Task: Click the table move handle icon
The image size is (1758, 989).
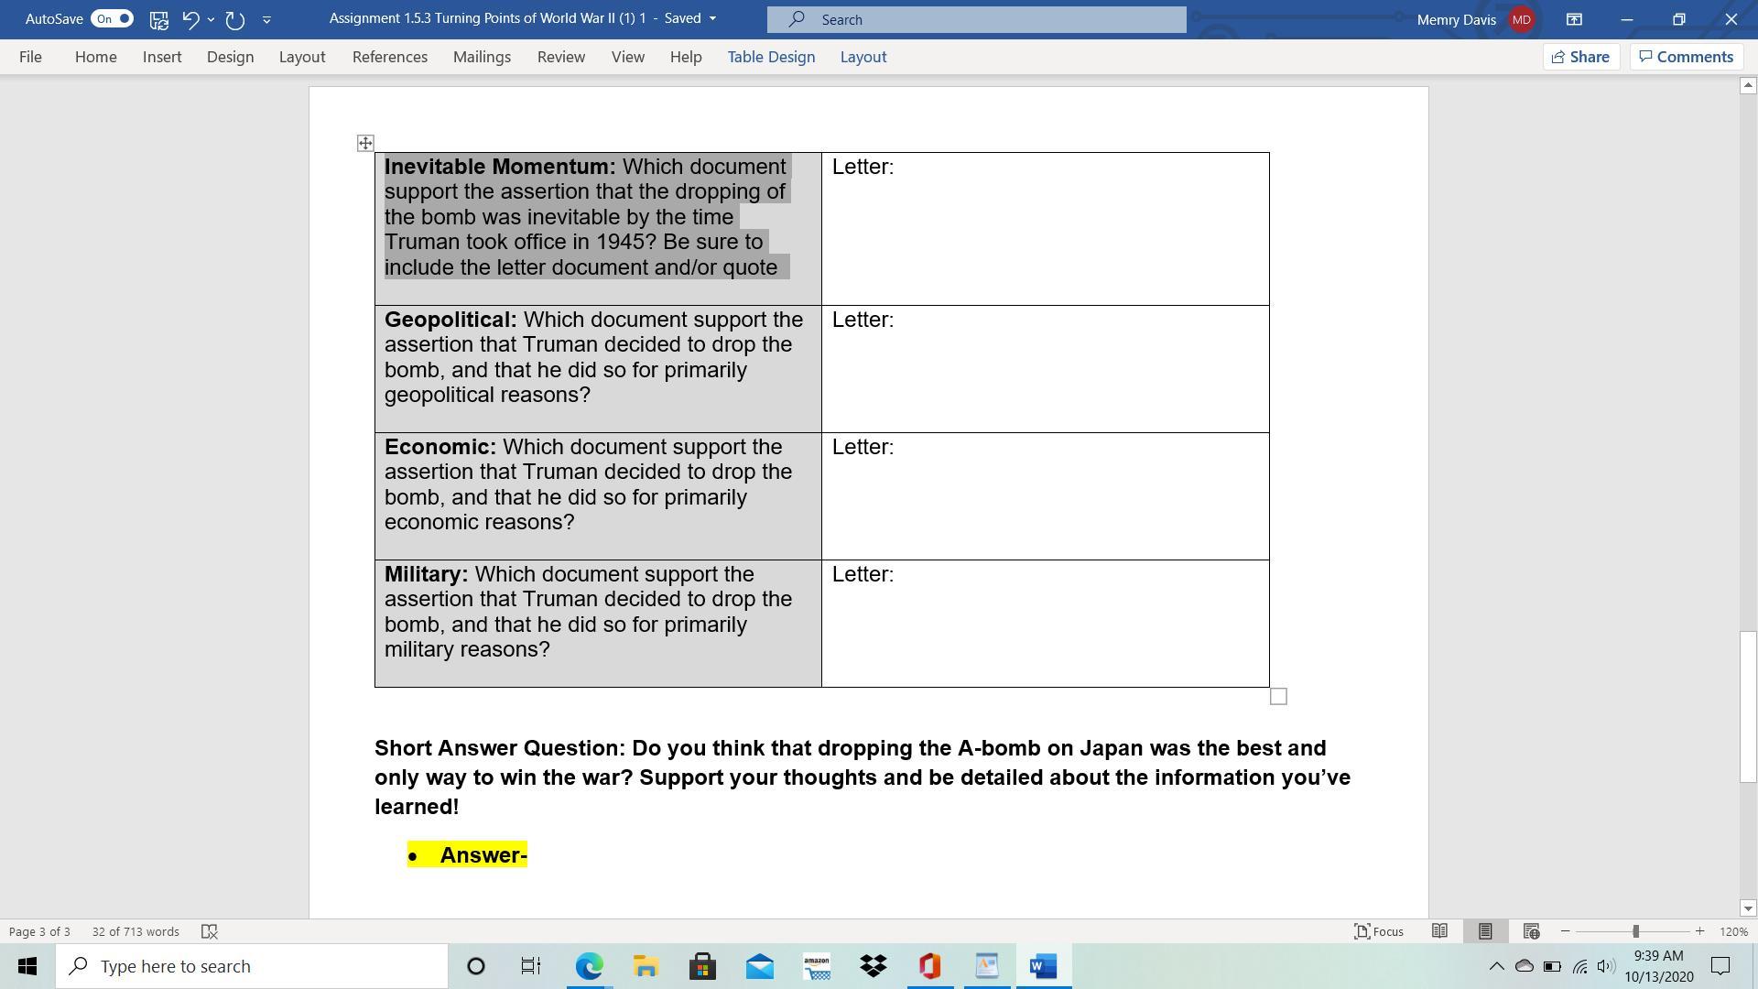Action: [x=365, y=143]
